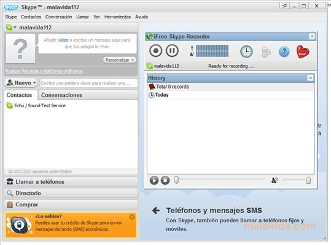Stop playback in History panel

click(165, 181)
